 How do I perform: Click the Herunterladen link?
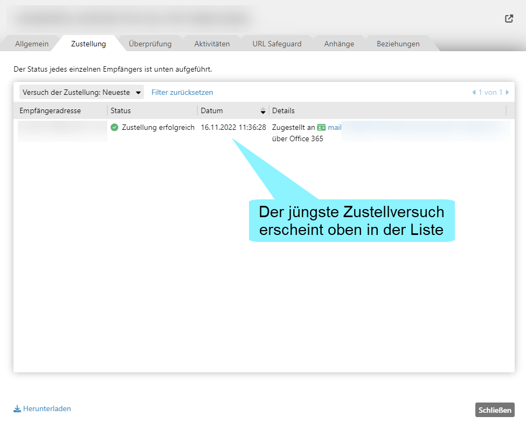47,409
